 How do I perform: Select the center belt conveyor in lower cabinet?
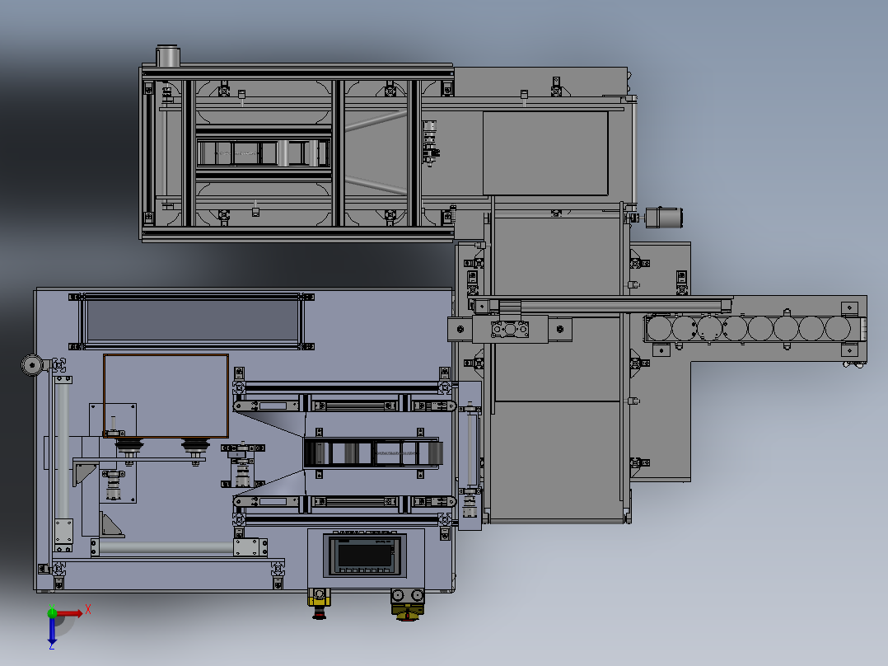pyautogui.click(x=373, y=453)
